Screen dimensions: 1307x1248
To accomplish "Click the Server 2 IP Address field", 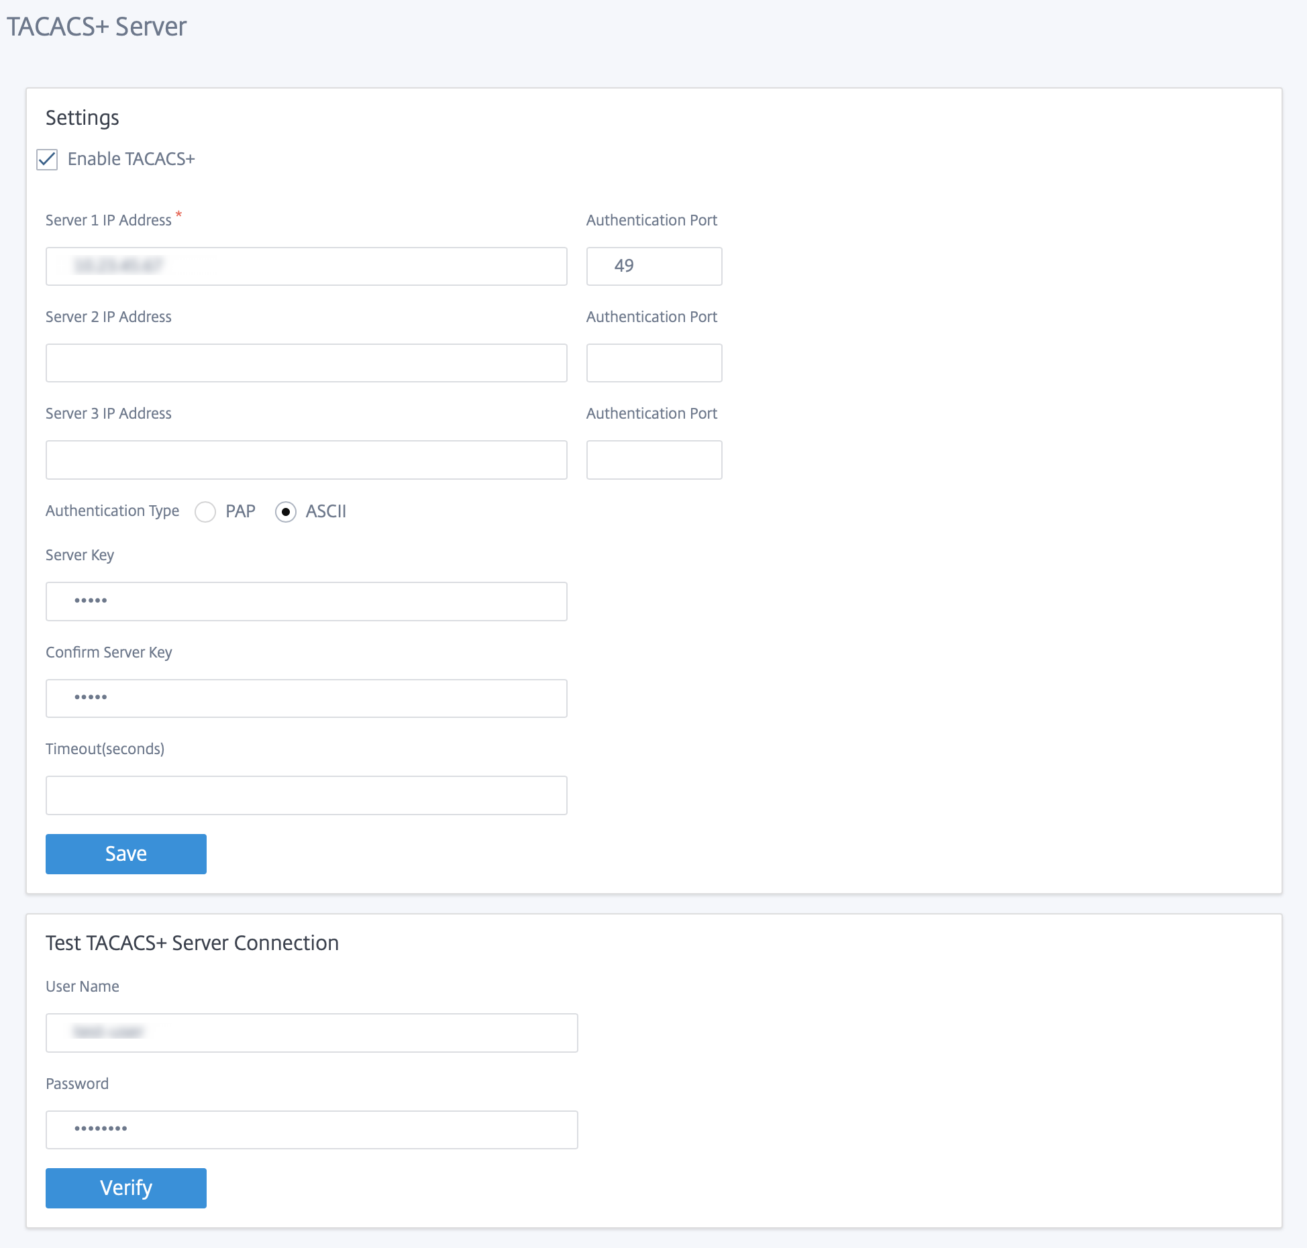I will [x=307, y=363].
